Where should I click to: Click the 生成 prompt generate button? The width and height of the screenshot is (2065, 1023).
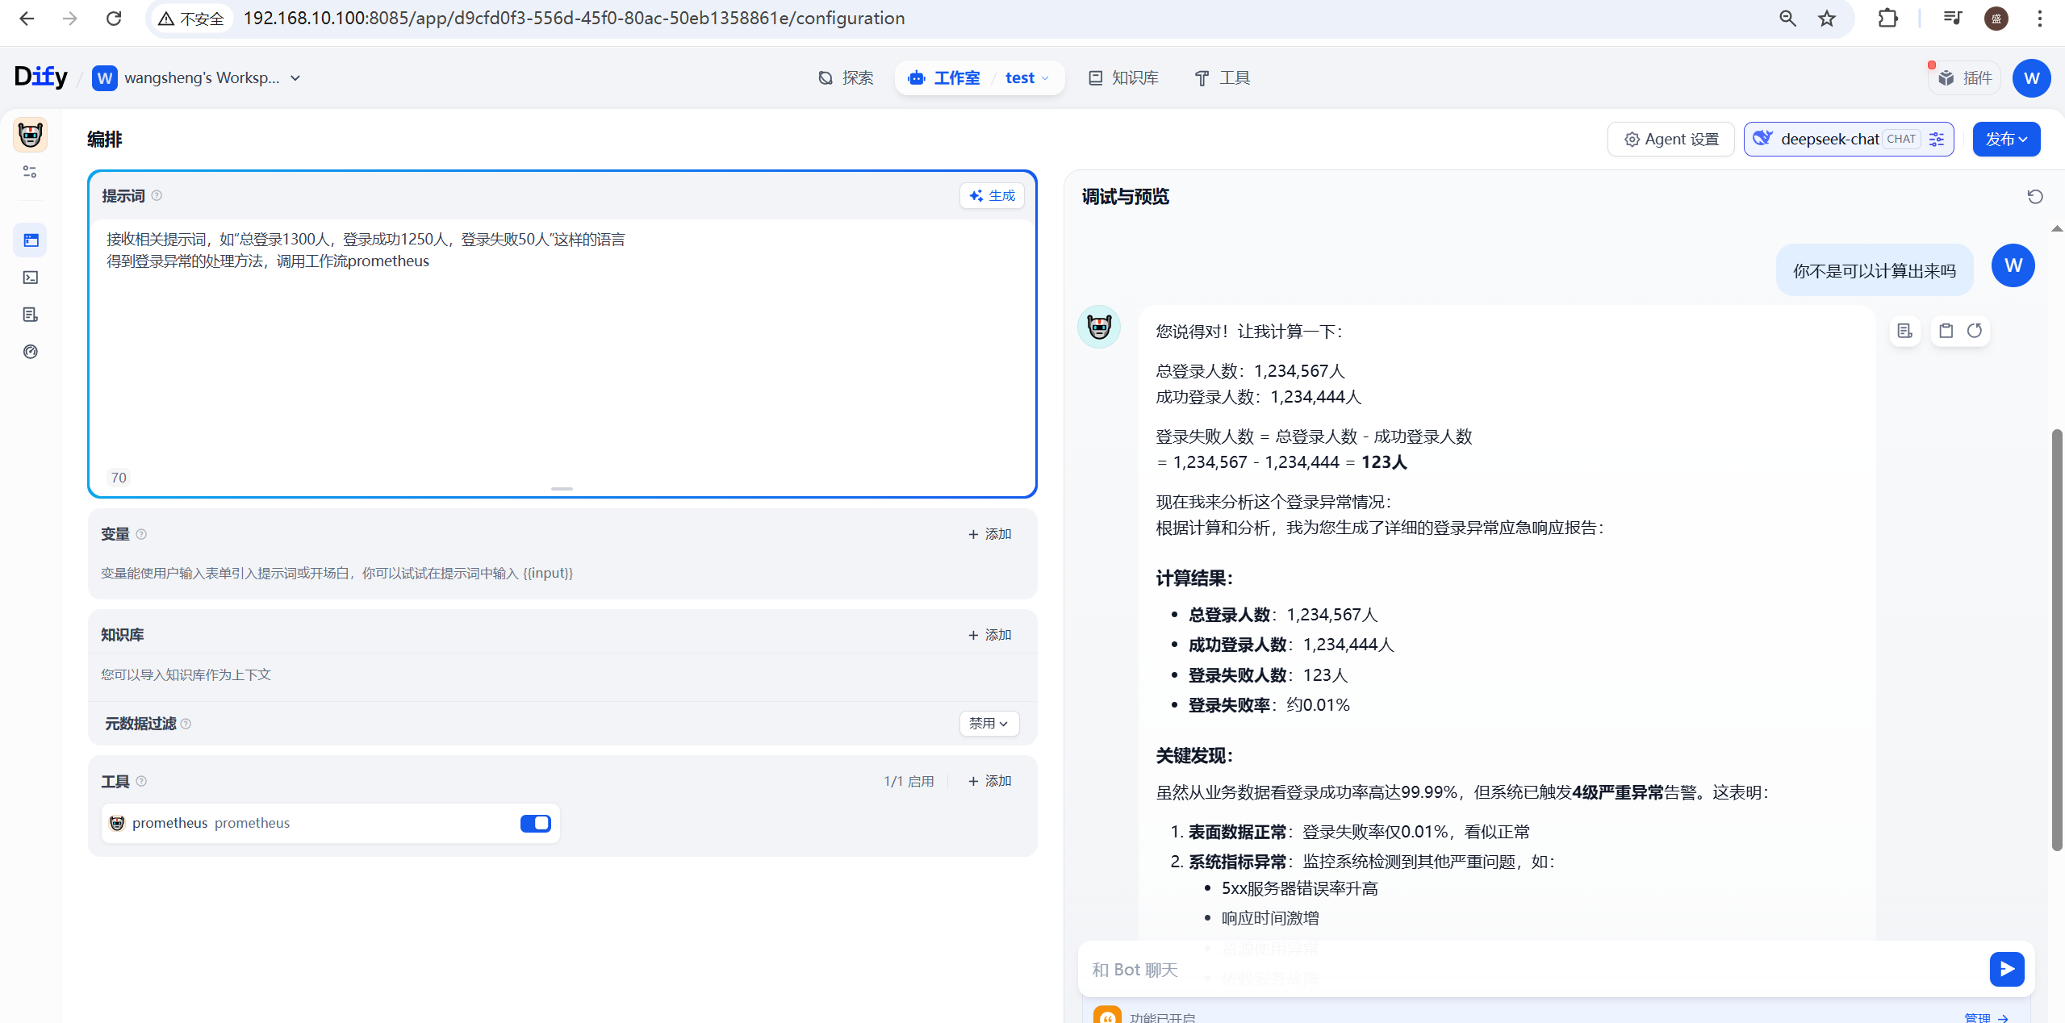(992, 196)
